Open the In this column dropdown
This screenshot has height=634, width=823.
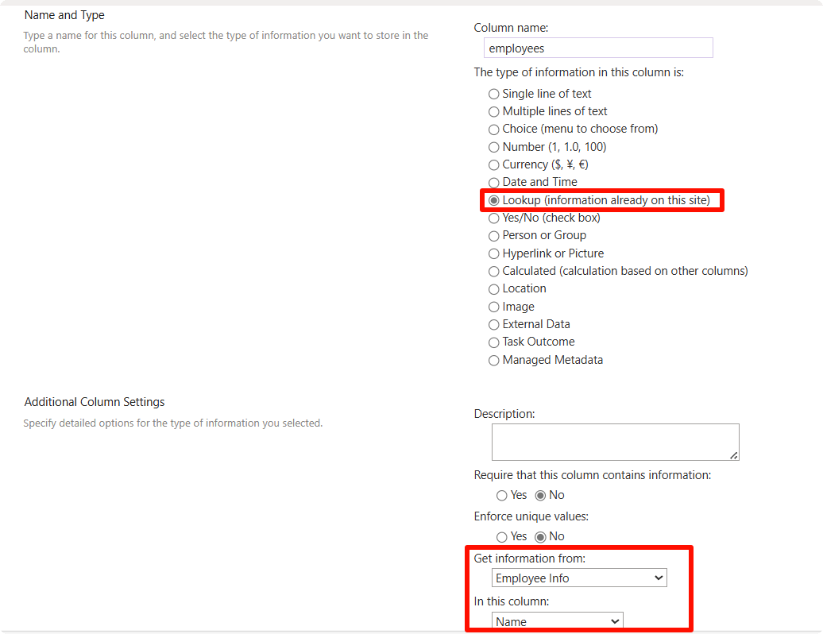(557, 621)
